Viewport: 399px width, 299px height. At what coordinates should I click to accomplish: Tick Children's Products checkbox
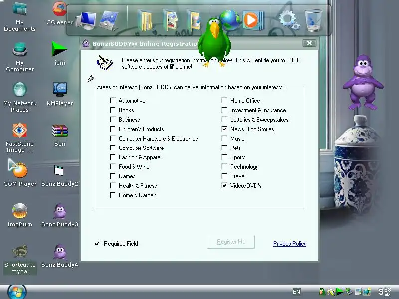click(x=113, y=129)
